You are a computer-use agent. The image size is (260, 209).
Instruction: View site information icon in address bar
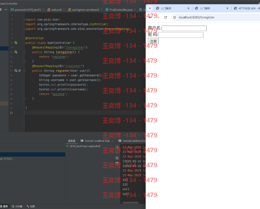coord(175,17)
